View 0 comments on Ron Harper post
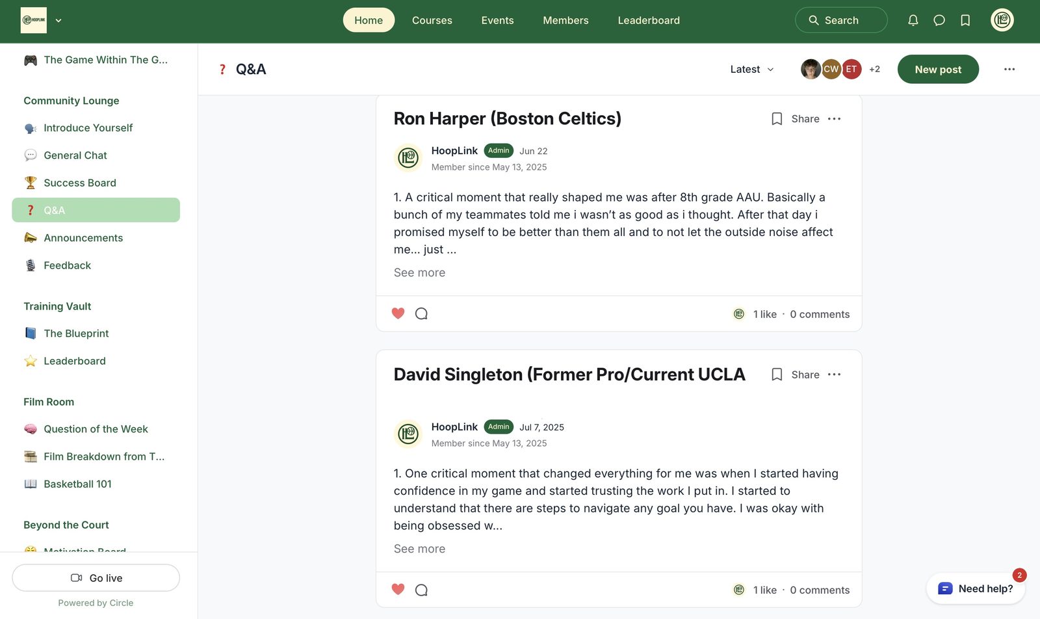The image size is (1040, 619). point(820,314)
